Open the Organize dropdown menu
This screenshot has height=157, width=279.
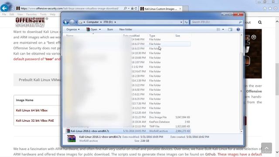click(73, 30)
